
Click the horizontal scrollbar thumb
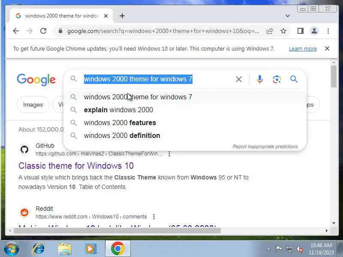pos(117,230)
